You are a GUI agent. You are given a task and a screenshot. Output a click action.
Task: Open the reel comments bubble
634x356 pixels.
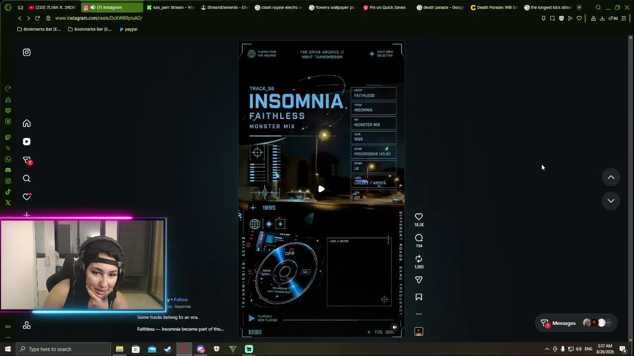tap(419, 238)
